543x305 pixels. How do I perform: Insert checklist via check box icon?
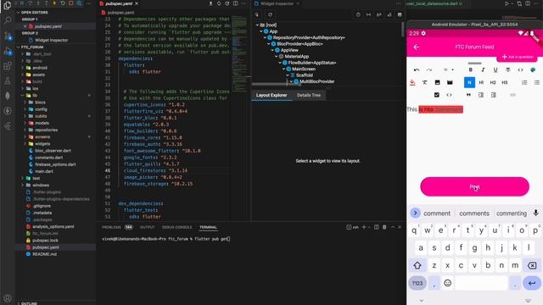[437, 95]
